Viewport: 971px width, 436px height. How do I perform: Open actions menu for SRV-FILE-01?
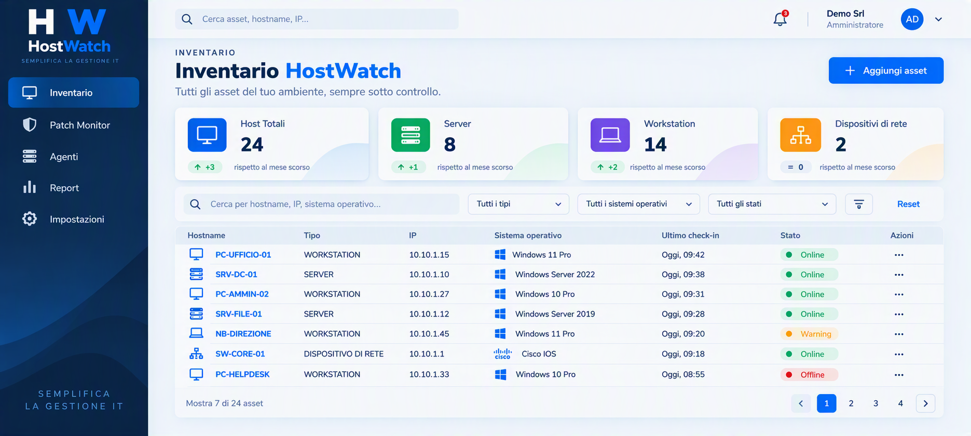point(899,314)
